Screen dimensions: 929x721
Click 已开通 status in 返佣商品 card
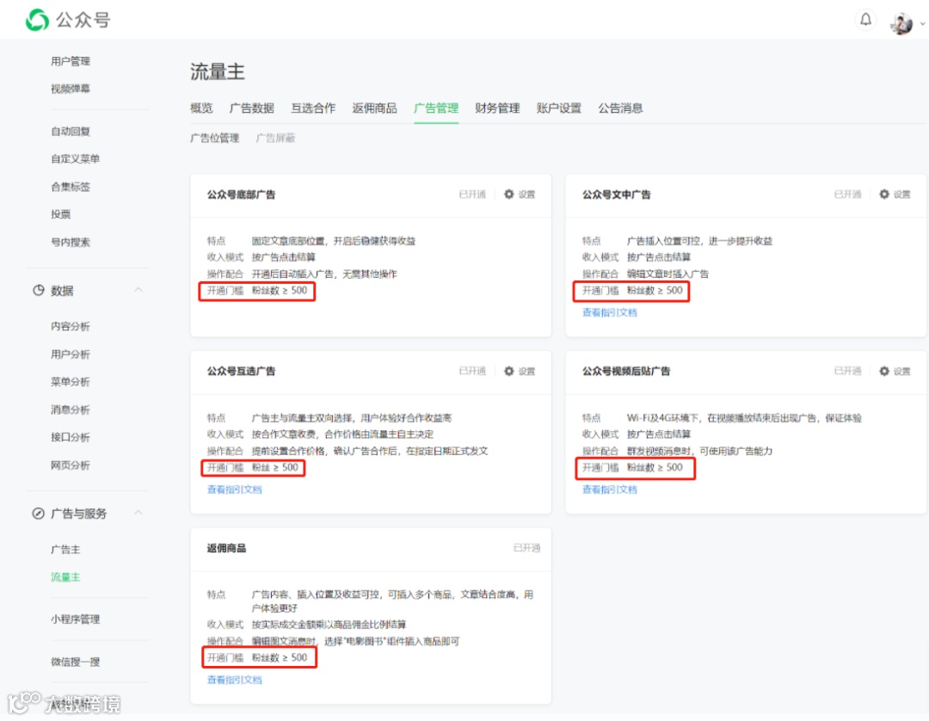pyautogui.click(x=526, y=548)
